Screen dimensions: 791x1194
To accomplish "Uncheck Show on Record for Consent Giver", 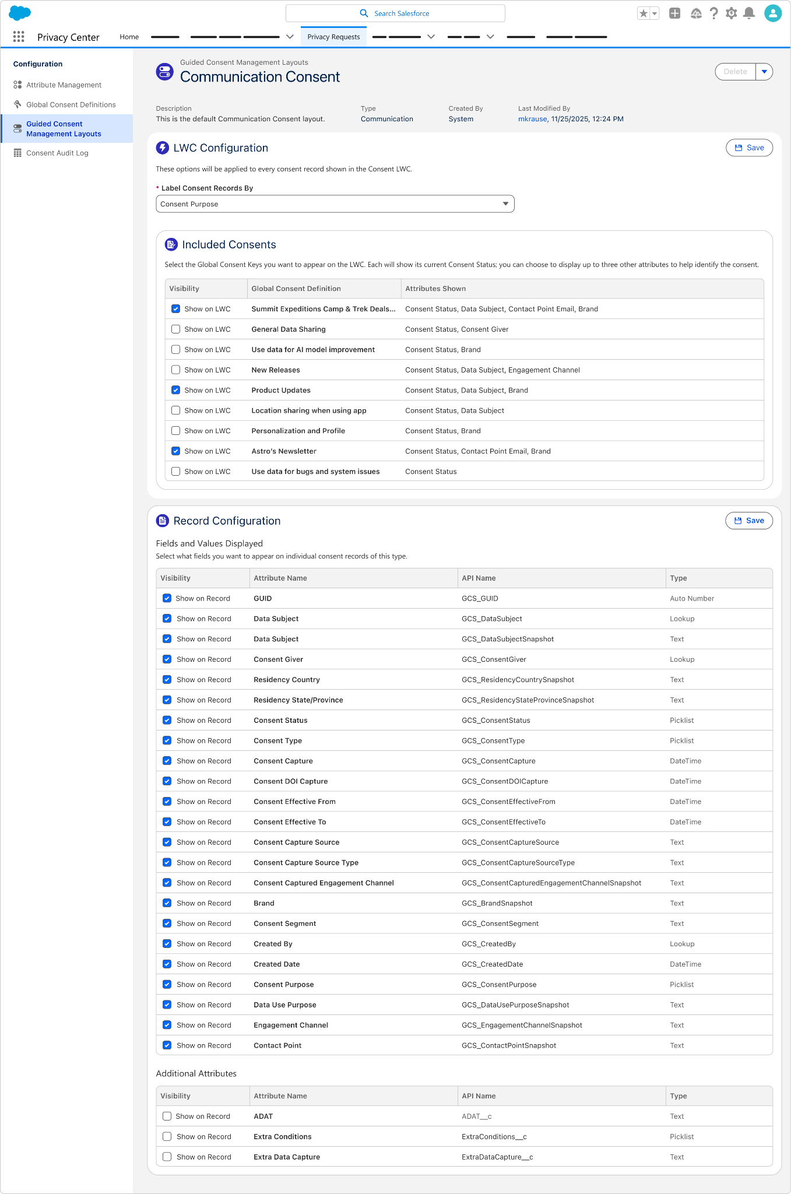I will [167, 659].
